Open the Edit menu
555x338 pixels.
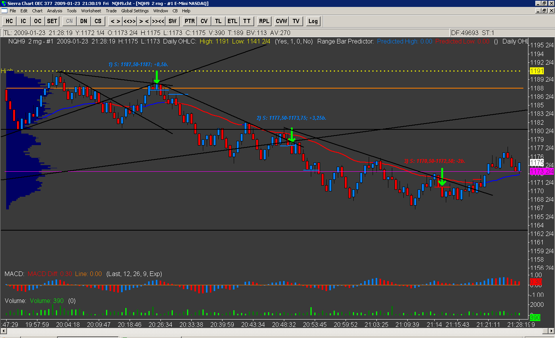(x=24, y=11)
